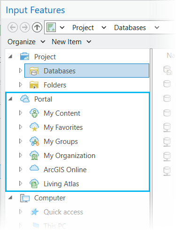
Task: Click the My Organization building icon
Action: (x=34, y=155)
